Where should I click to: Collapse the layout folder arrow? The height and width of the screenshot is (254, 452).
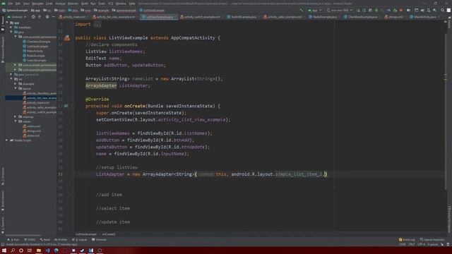coord(16,88)
